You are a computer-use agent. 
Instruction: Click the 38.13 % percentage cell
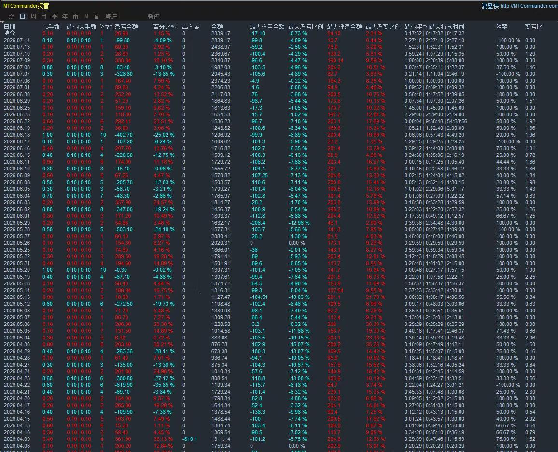[163, 439]
